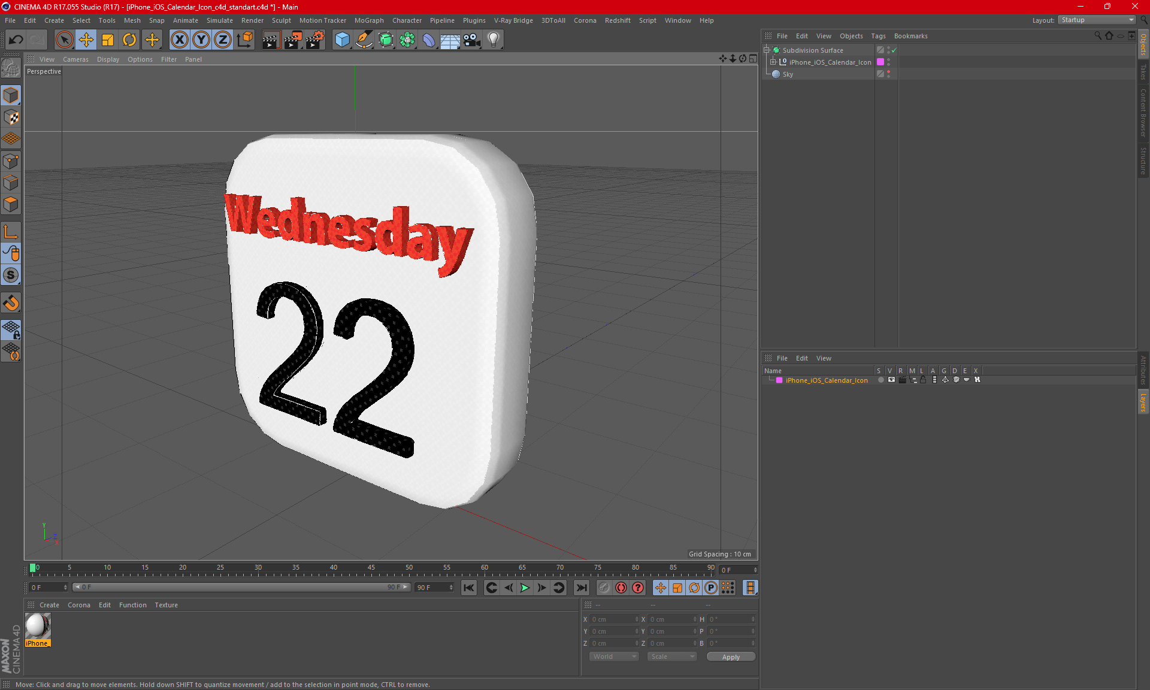Activate the Move tool in top toolbar
The height and width of the screenshot is (690, 1150).
[x=86, y=40]
